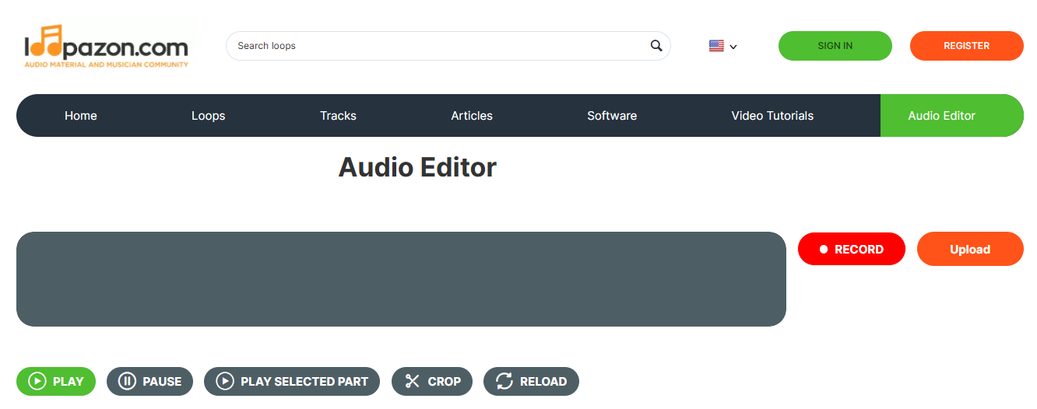Go to the Tracks section
Image resolution: width=1037 pixels, height=409 pixels.
[x=338, y=116]
